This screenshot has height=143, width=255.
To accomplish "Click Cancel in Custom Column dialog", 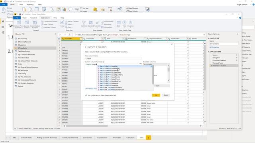I will click(x=166, y=95).
